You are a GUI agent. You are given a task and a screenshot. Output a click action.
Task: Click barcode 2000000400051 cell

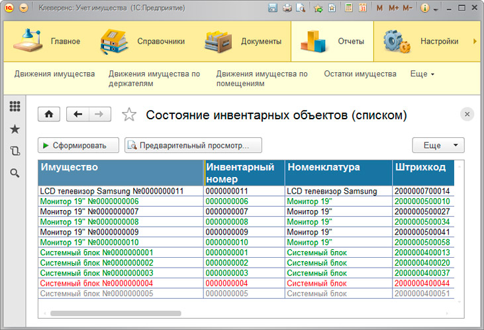point(423,294)
